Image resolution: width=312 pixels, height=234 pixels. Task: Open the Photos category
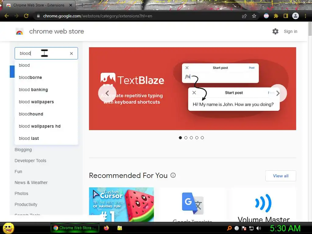coord(21,193)
